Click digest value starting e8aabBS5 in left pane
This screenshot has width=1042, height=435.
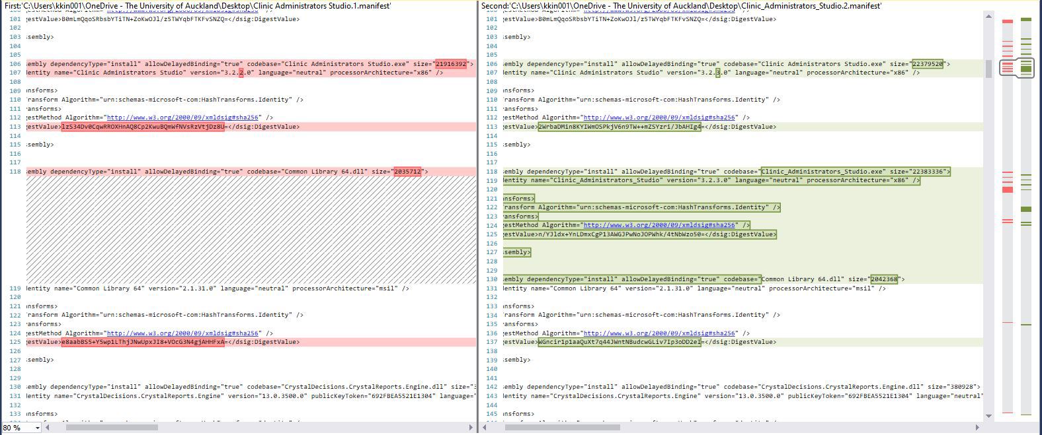point(143,342)
